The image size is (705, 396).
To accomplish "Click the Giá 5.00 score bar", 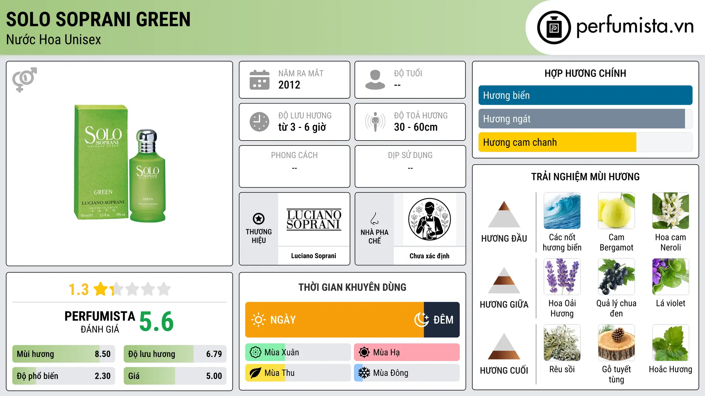I will click(175, 376).
